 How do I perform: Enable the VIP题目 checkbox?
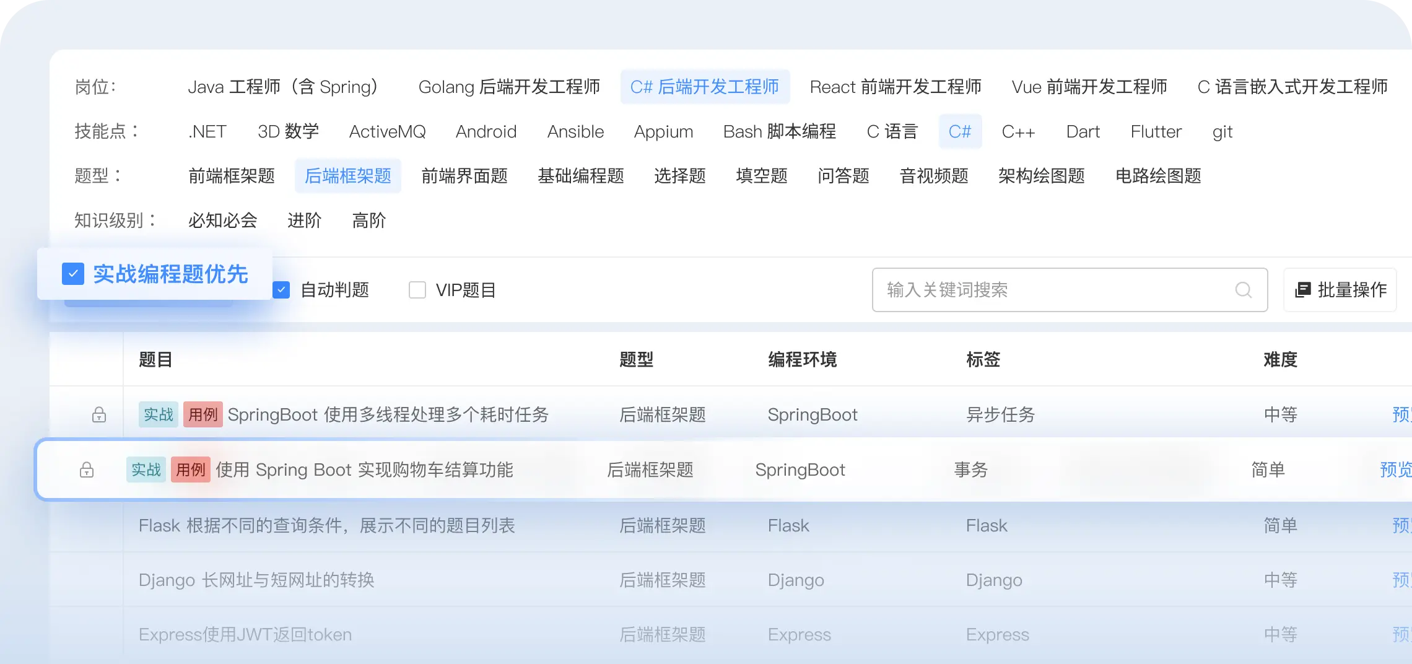[417, 290]
